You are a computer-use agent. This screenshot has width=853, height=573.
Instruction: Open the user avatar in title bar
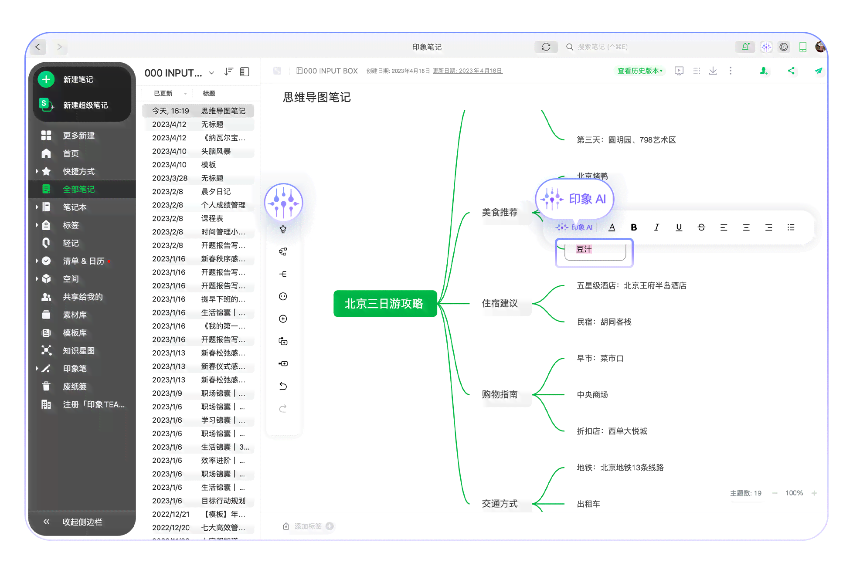pyautogui.click(x=820, y=47)
